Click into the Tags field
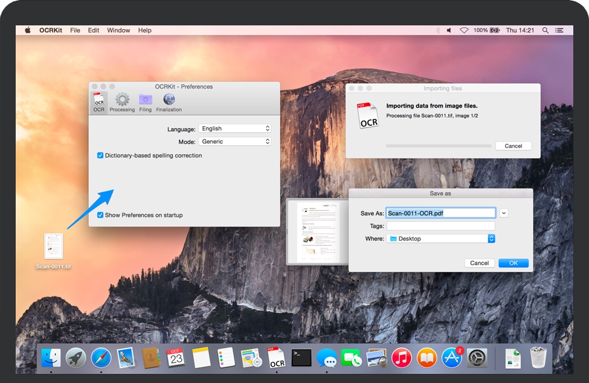 click(440, 226)
